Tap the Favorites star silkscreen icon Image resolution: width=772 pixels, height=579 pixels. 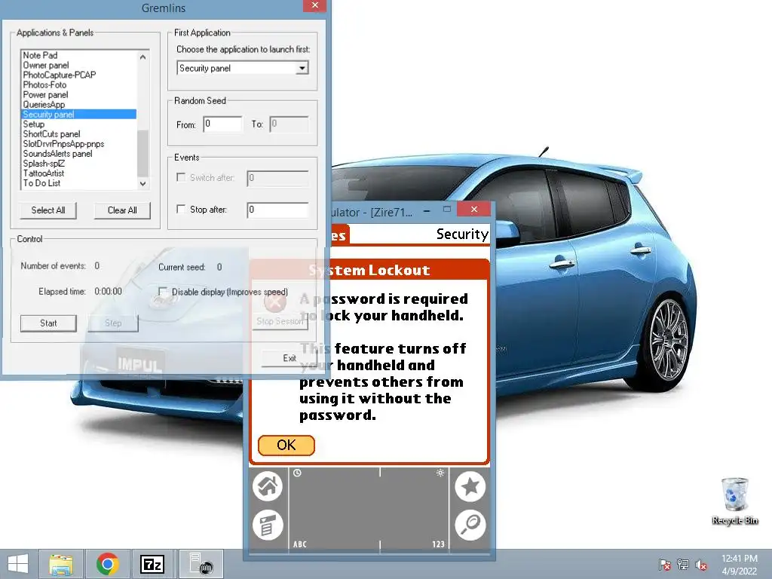point(470,486)
